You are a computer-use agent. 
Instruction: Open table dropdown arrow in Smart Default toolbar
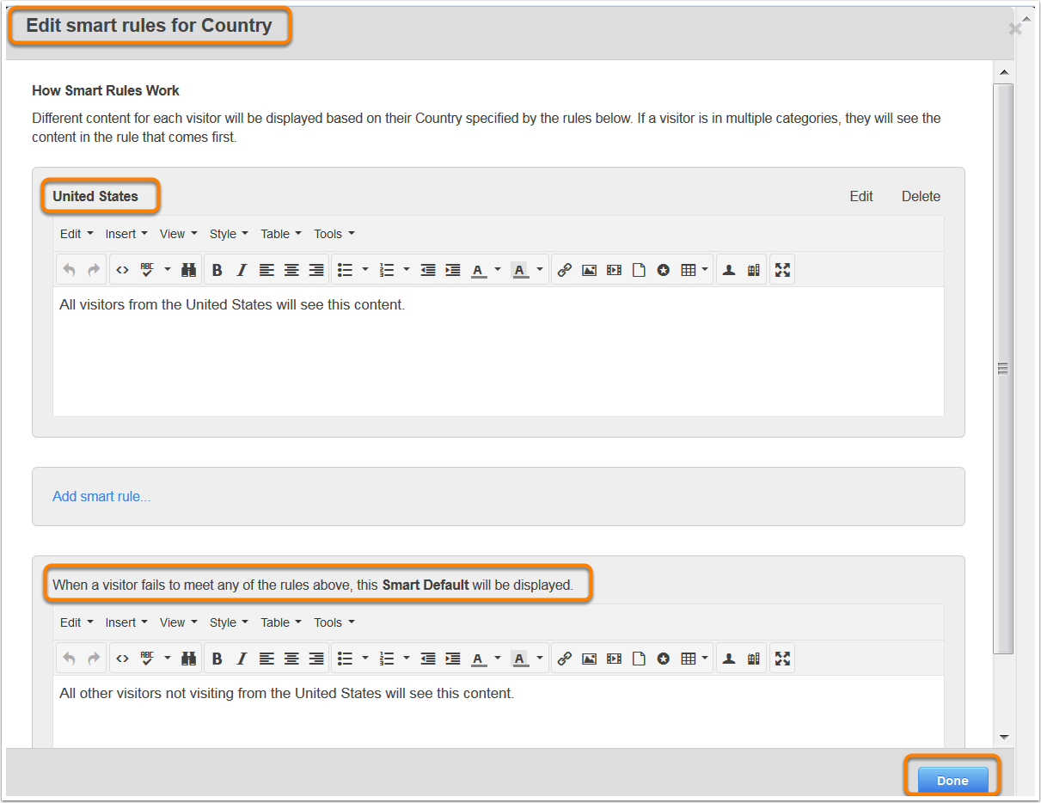(x=705, y=659)
